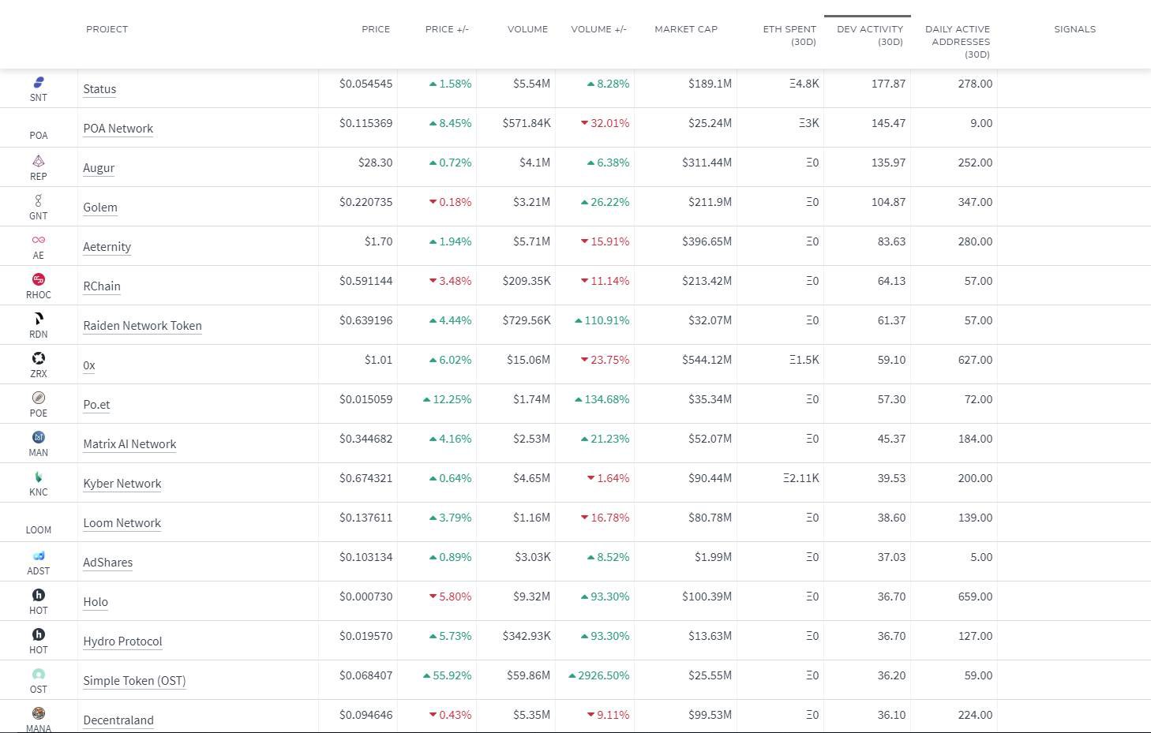The height and width of the screenshot is (733, 1151).
Task: Click the Status SNT token icon
Action: point(39,82)
